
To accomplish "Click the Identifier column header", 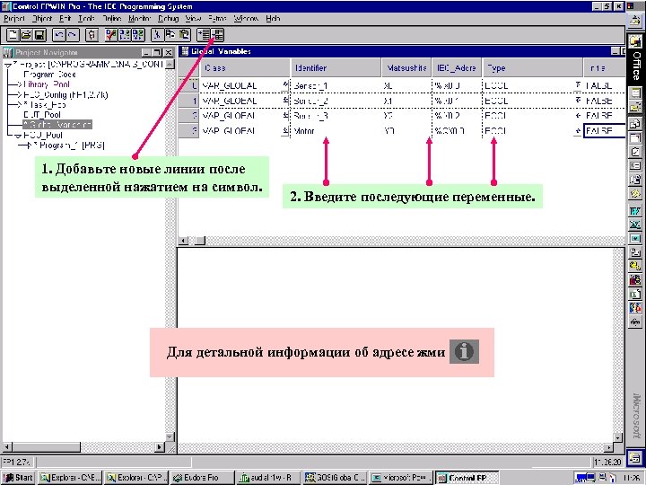I will click(336, 67).
